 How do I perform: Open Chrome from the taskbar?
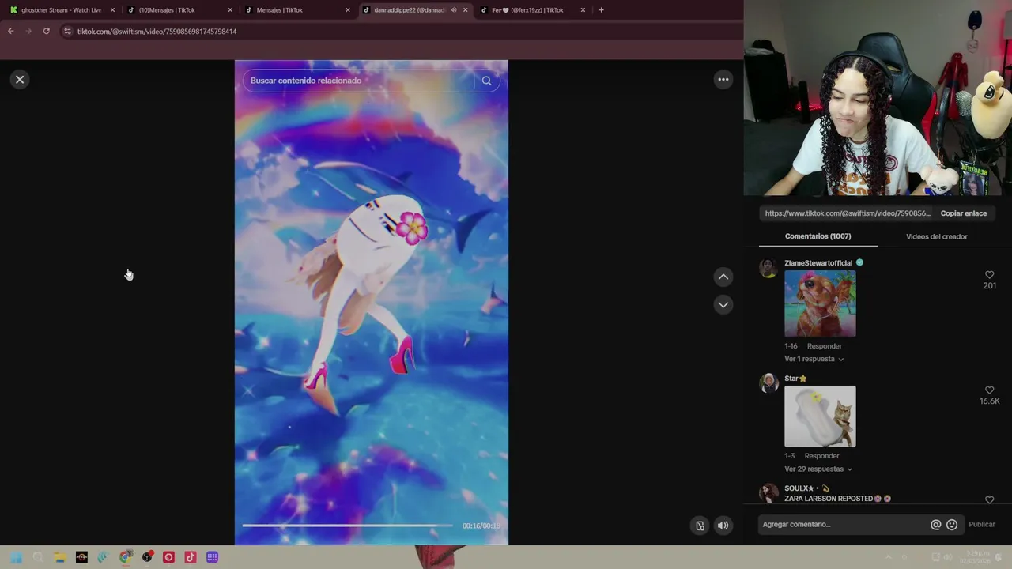(x=125, y=557)
